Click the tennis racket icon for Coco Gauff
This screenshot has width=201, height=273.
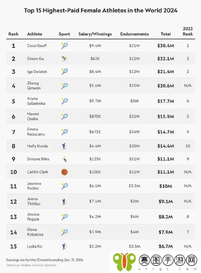[65, 46]
